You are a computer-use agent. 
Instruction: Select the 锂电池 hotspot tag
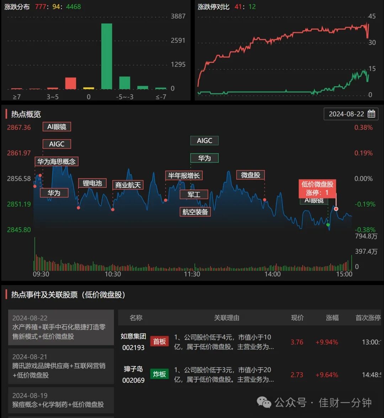coord(92,183)
